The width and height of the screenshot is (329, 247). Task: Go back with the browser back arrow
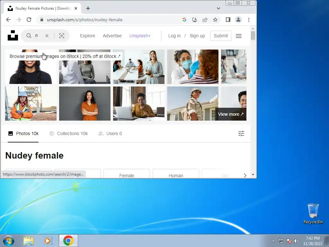coord(8,20)
